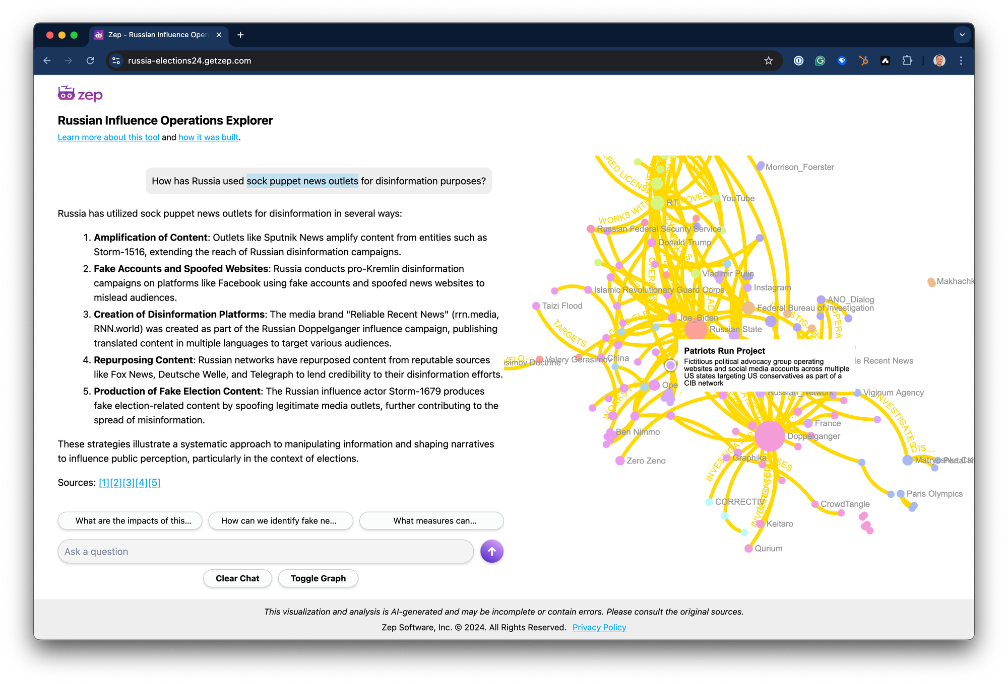This screenshot has width=1008, height=684.
Task: Open a new browser tab
Action: 240,35
